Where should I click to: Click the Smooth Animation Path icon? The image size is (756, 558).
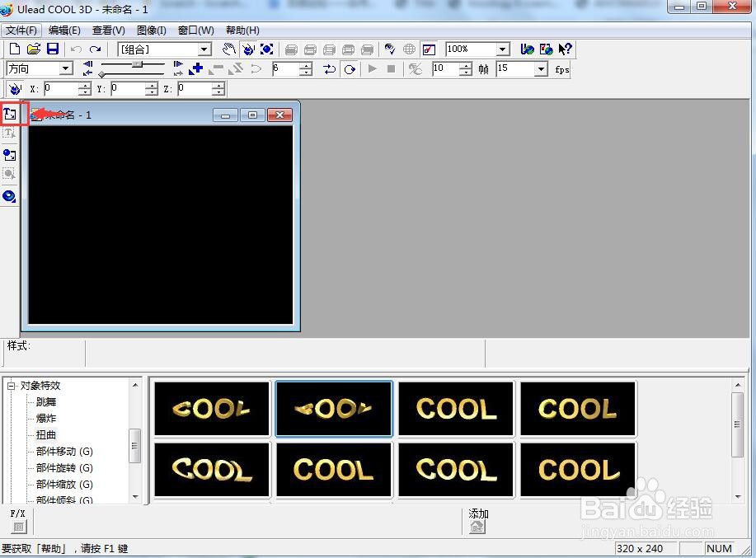coord(256,69)
